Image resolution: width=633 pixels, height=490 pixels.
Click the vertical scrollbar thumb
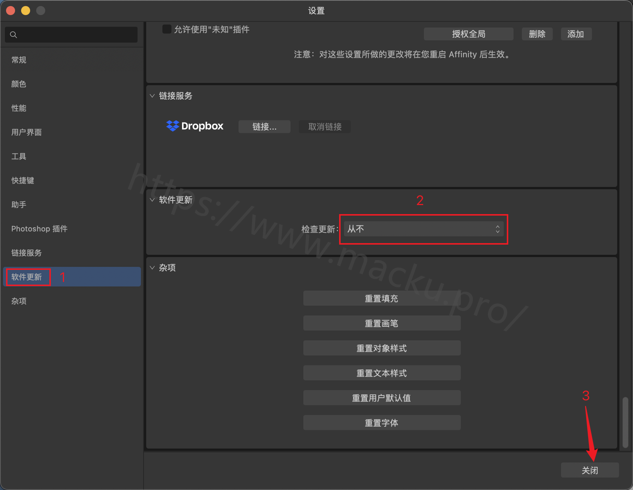(625, 422)
